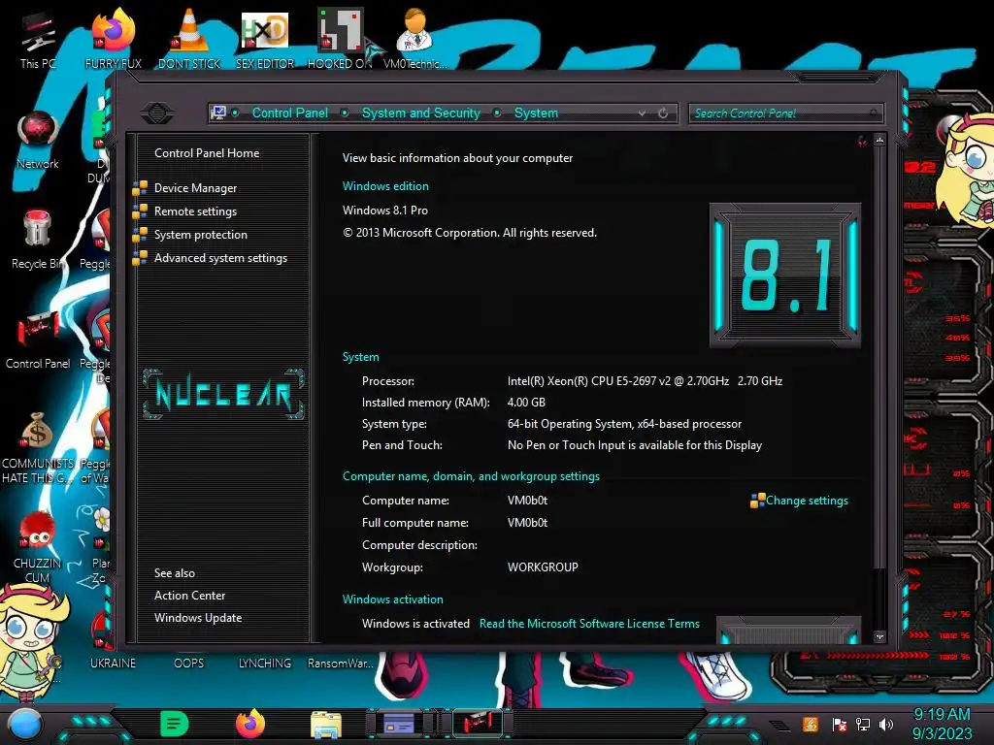Click the System breadcrumb
Viewport: 994px width, 745px height.
[x=536, y=113]
